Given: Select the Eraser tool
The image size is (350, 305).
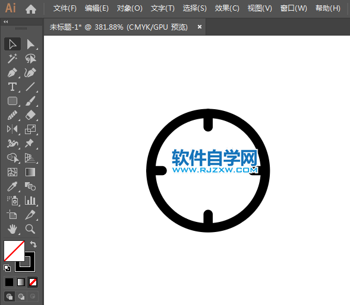Looking at the screenshot, I should point(30,115).
